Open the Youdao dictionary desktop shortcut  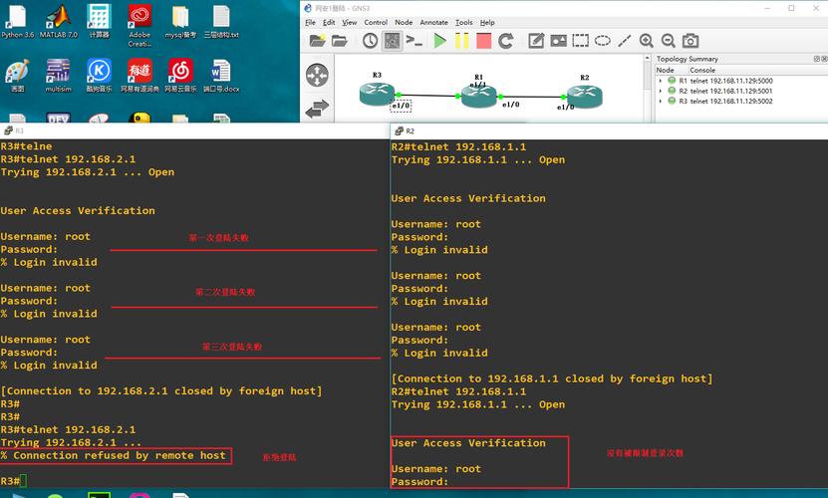click(x=139, y=76)
